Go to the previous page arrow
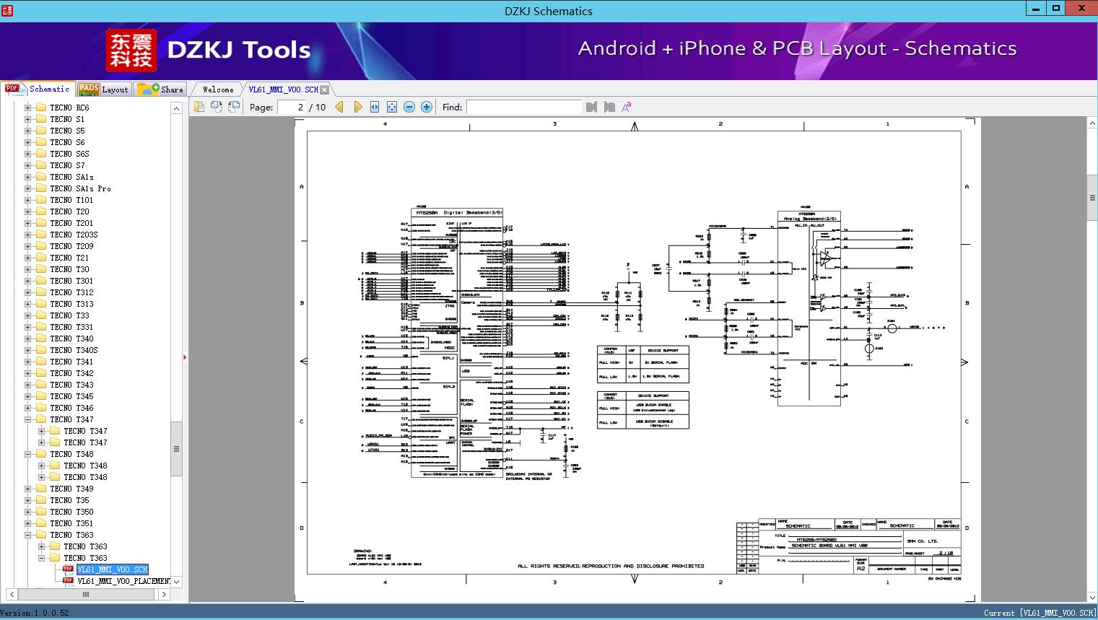Viewport: 1098px width, 620px height. (x=339, y=107)
